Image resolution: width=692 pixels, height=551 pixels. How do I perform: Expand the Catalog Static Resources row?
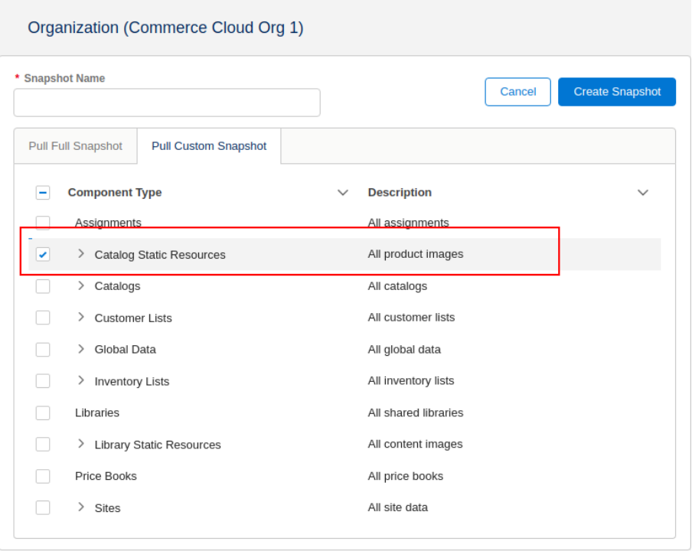(x=81, y=253)
